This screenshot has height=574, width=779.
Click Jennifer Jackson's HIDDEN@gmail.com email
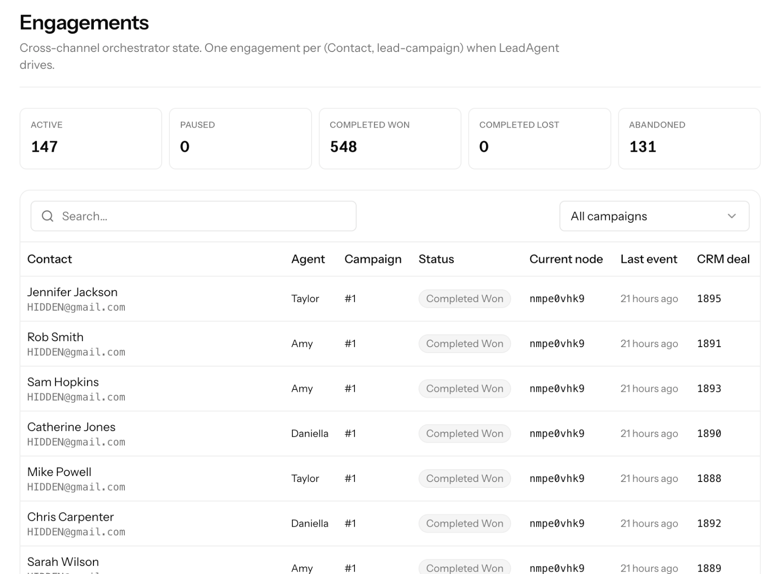76,307
